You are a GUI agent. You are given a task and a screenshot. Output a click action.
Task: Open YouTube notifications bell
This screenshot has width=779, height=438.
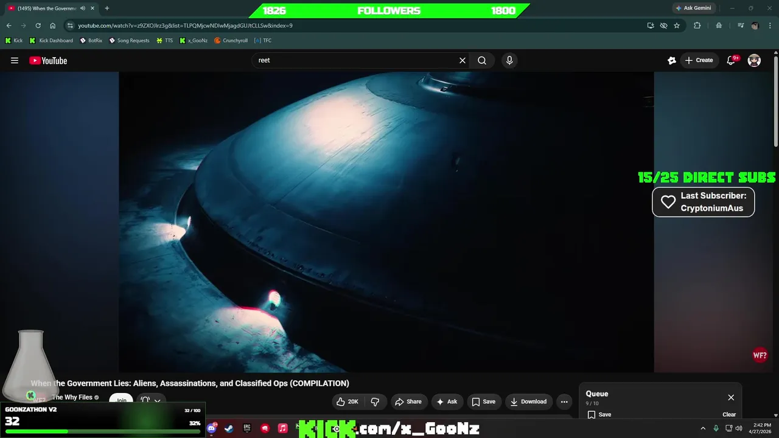(732, 60)
